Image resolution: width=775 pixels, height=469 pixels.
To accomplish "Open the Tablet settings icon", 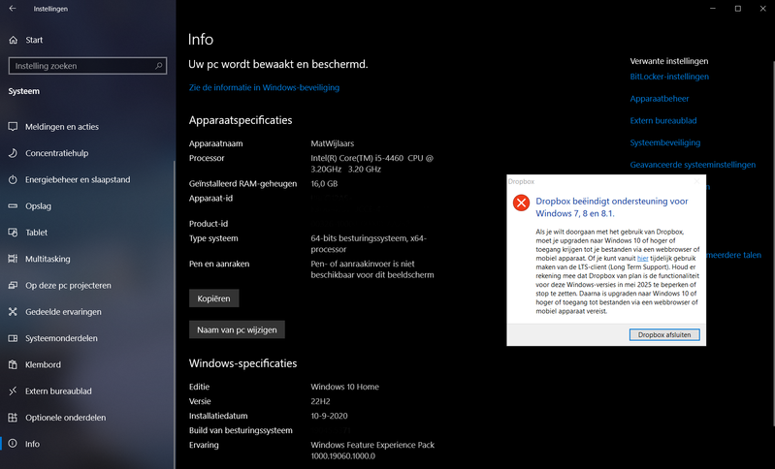I will pyautogui.click(x=14, y=233).
